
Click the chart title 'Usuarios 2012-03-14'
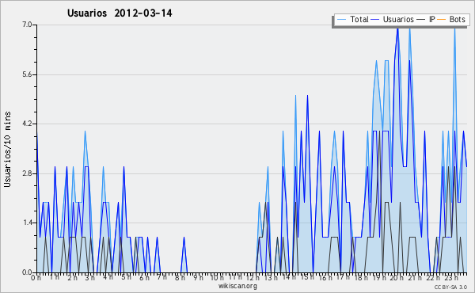point(120,13)
